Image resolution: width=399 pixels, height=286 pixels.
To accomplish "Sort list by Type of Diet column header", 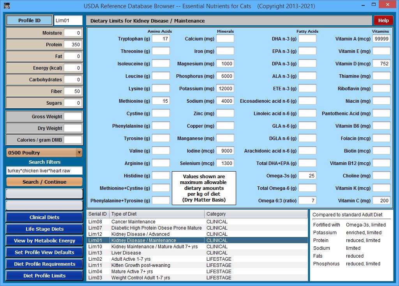I will pyautogui.click(x=157, y=214).
